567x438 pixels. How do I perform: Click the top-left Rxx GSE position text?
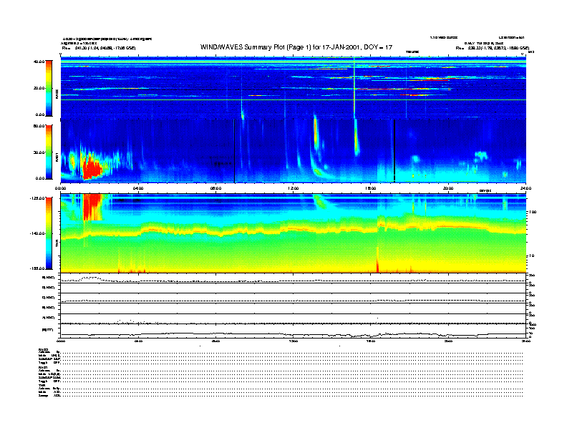[98, 48]
